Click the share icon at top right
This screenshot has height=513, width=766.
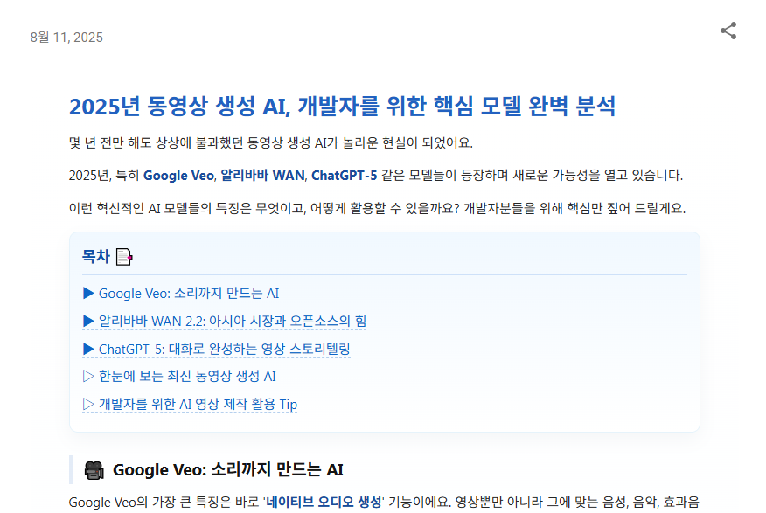(x=728, y=31)
